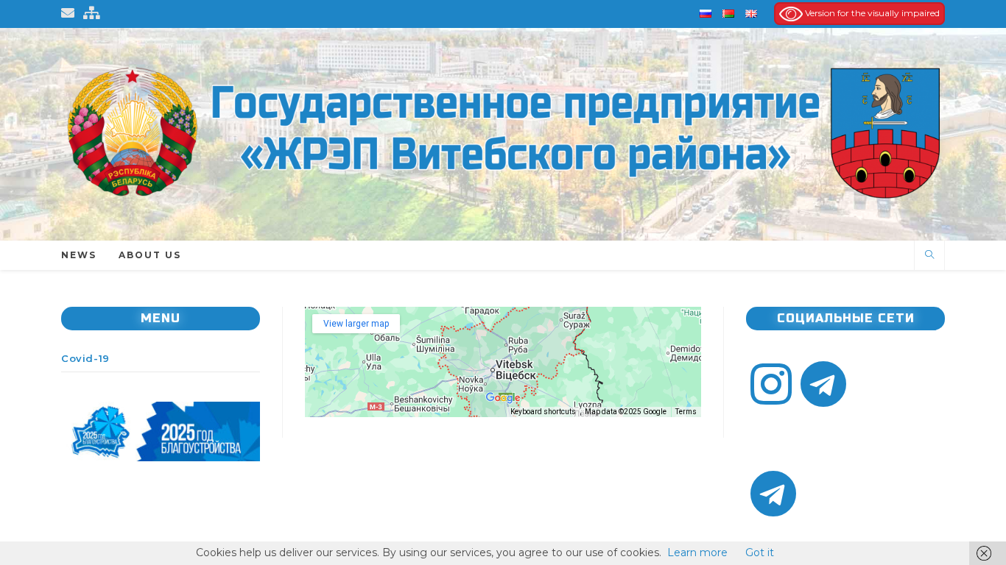Accept cookies with Got it
Screen dimensions: 1006x565
tap(759, 552)
